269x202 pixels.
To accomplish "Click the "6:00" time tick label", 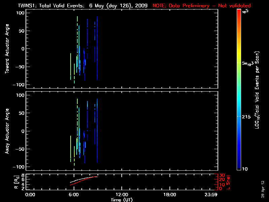I will click(x=74, y=195).
